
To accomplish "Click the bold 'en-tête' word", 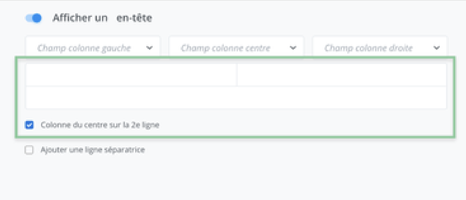I will (x=134, y=18).
